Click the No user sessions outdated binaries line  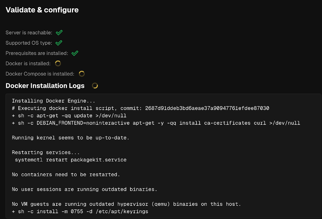(x=84, y=189)
